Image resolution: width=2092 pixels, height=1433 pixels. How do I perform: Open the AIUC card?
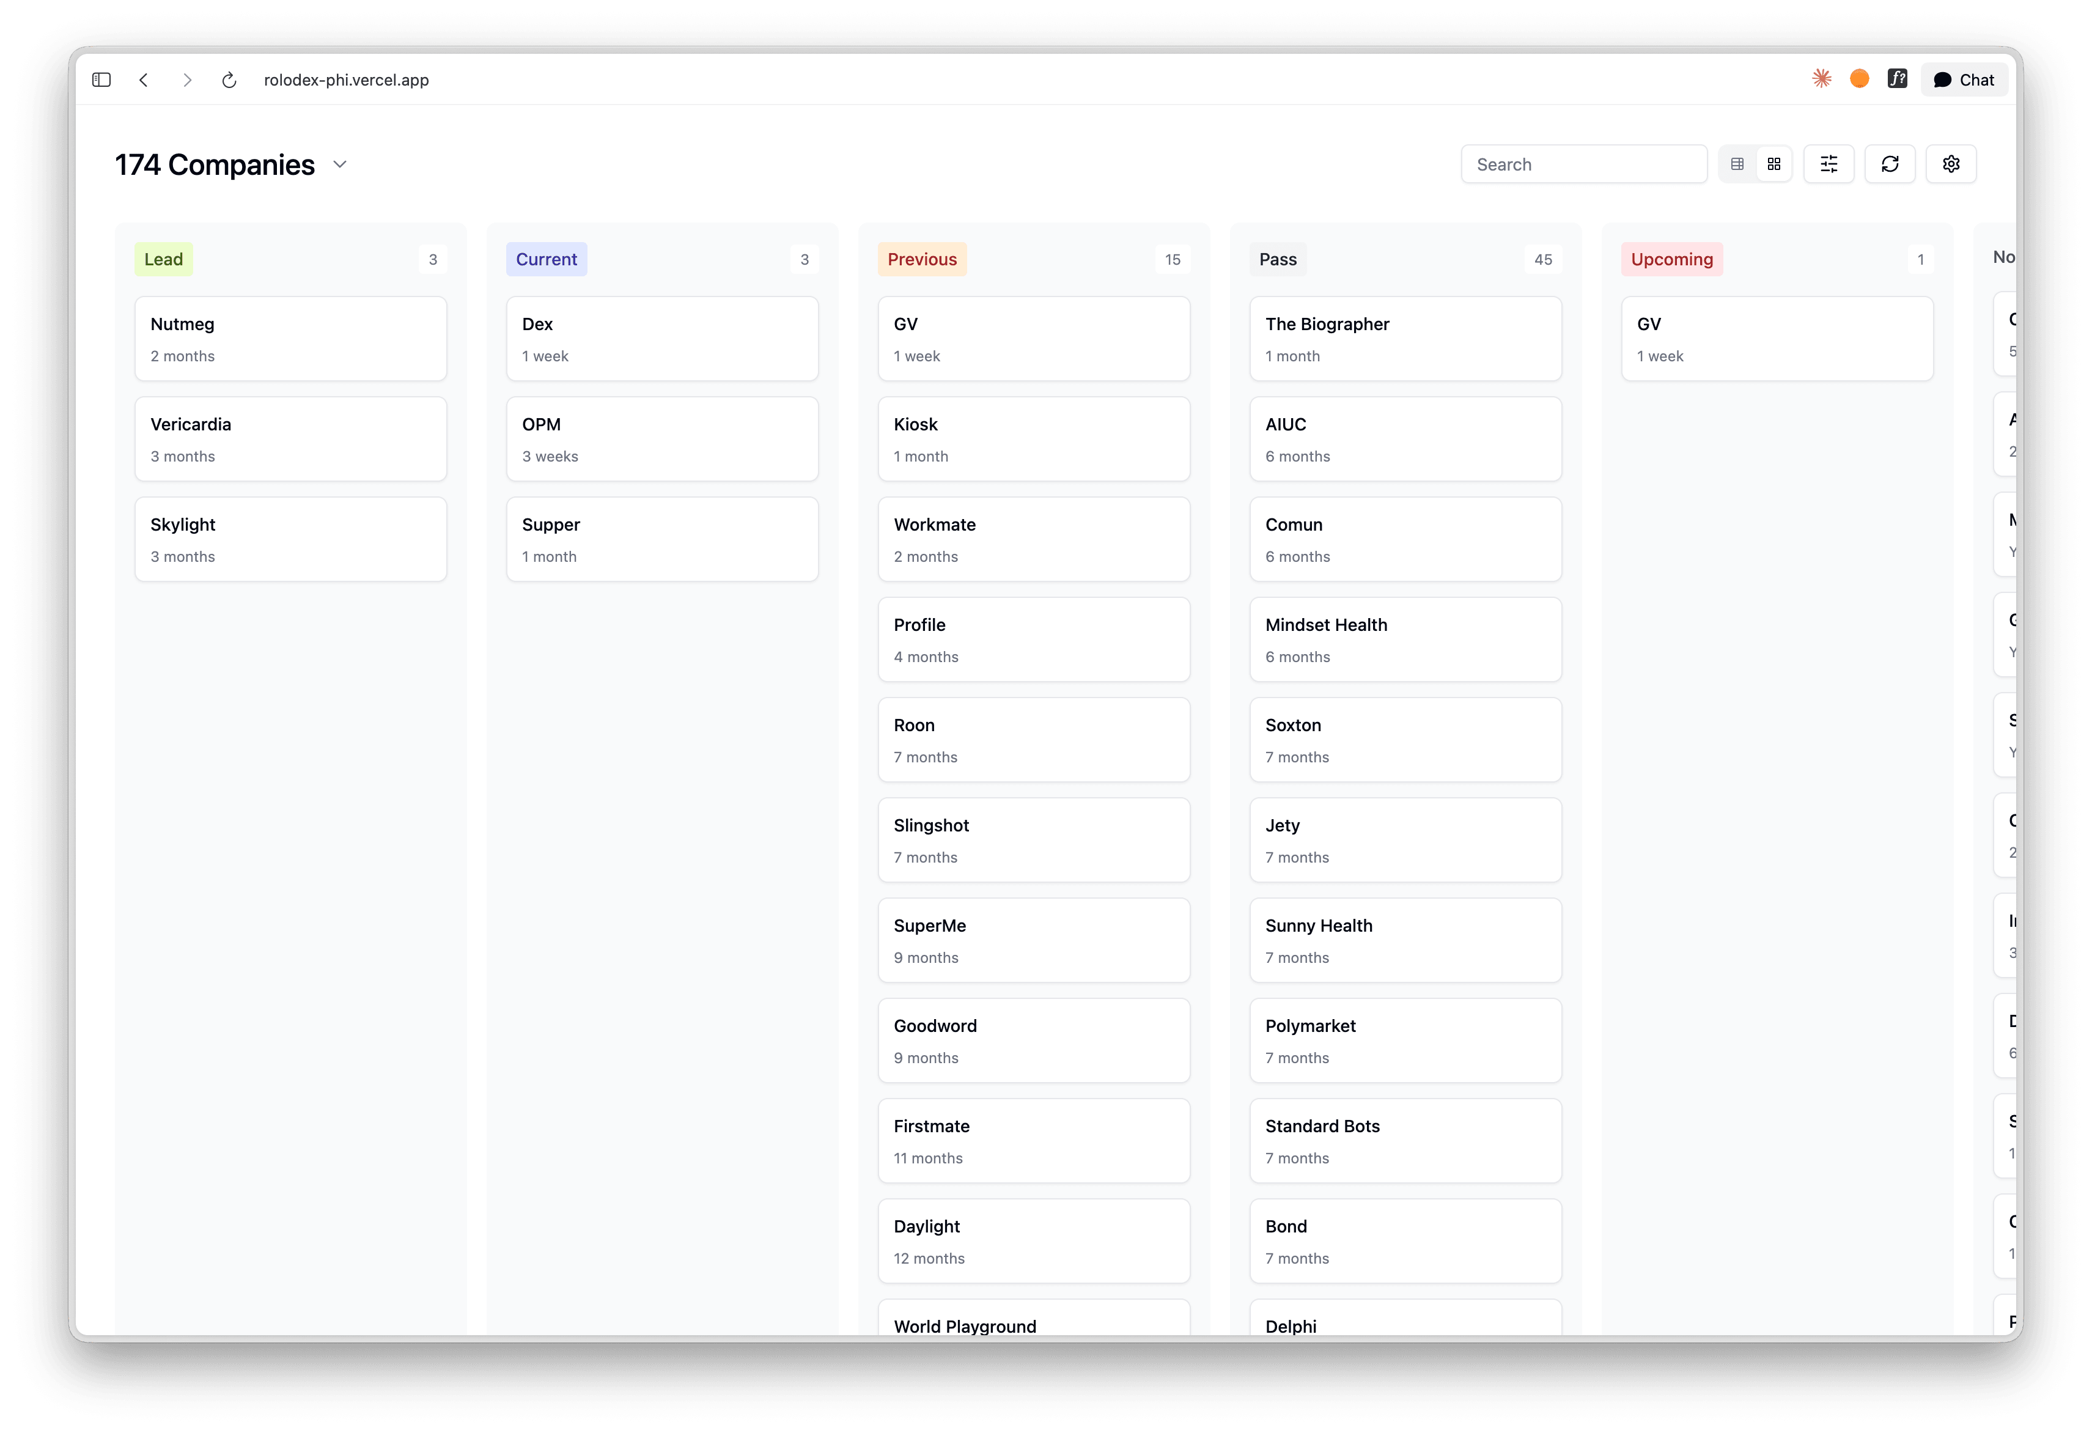point(1406,440)
